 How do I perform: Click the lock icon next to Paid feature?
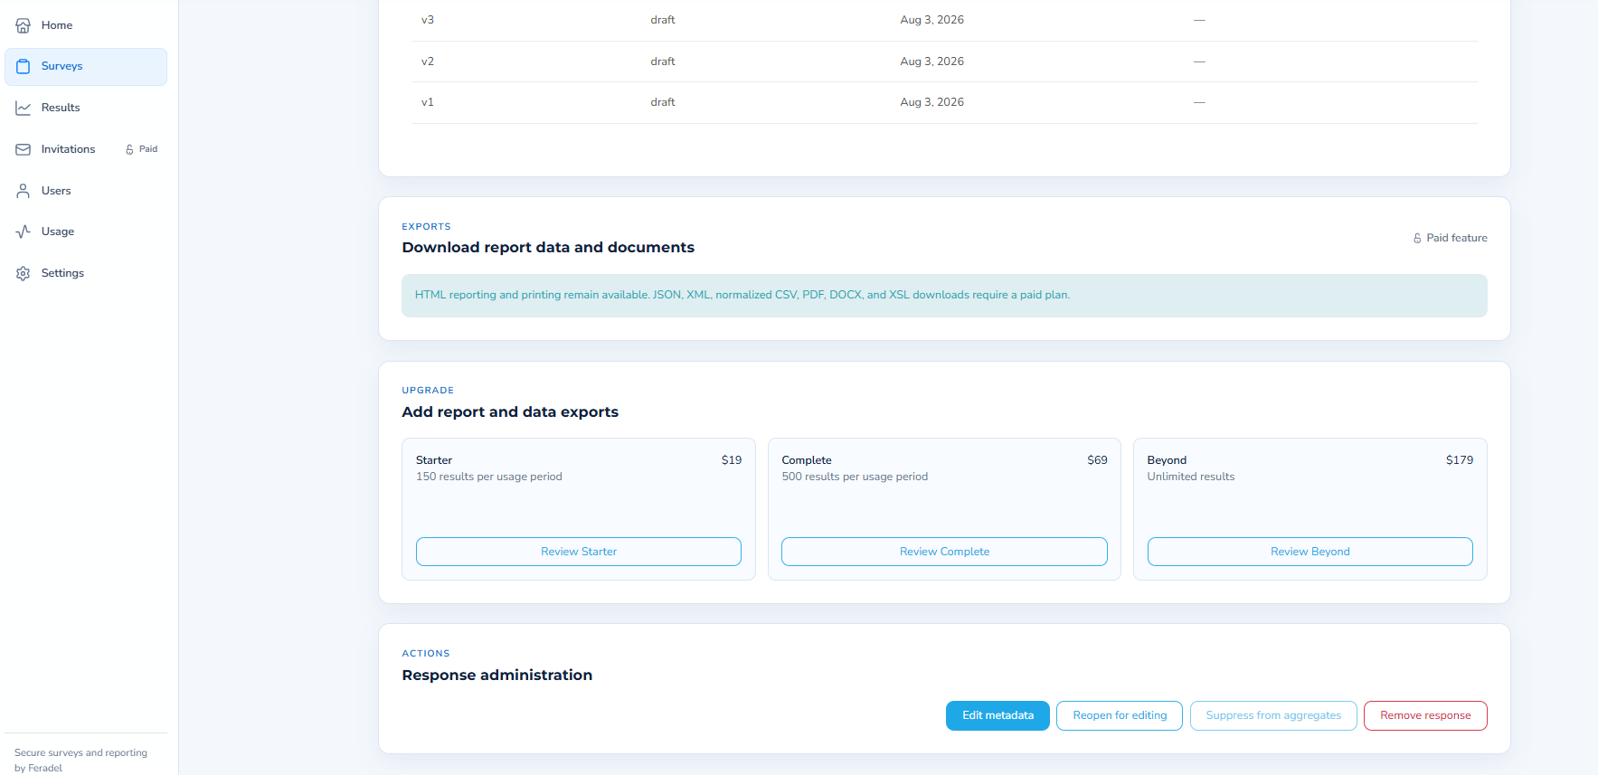pos(1417,239)
